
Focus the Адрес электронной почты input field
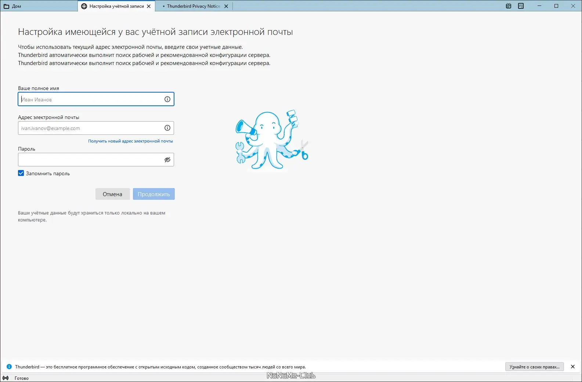pos(96,128)
